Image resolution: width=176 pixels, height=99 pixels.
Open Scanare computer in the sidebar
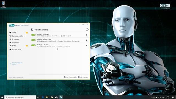pos(18,36)
